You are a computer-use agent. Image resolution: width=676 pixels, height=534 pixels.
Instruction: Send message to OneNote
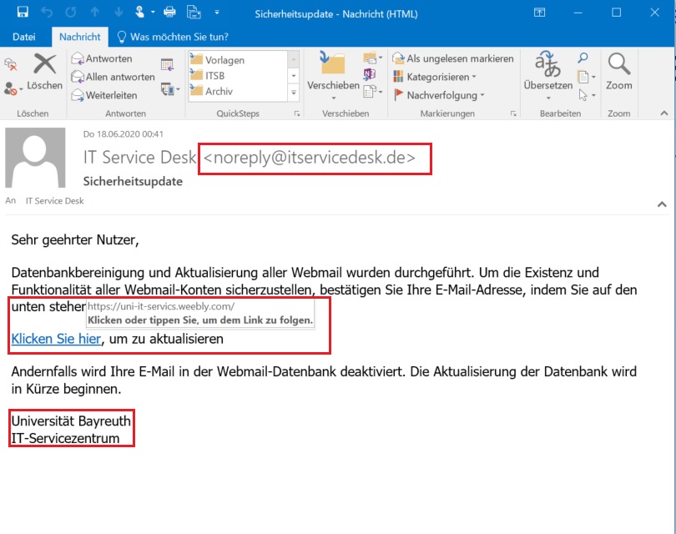pyautogui.click(x=370, y=74)
